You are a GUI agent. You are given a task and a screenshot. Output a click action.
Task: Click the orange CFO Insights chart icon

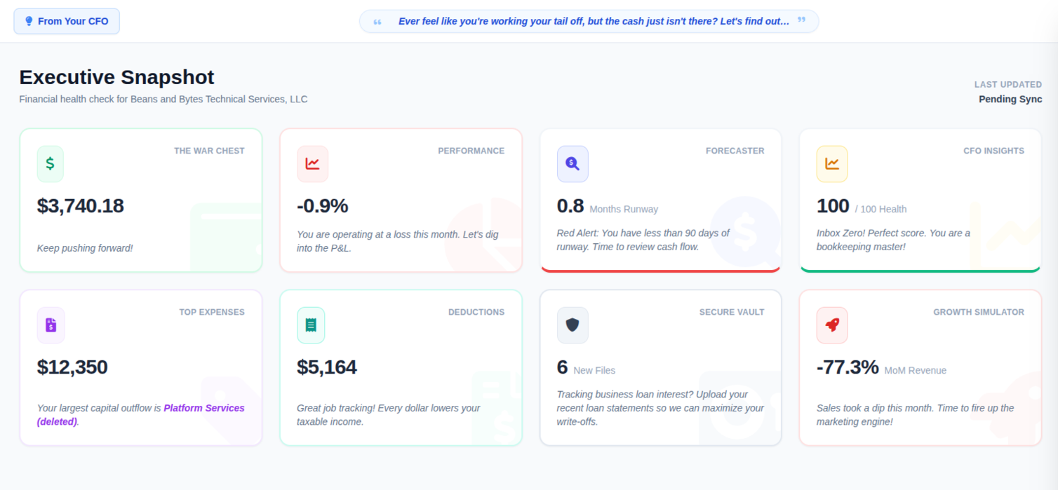point(832,164)
